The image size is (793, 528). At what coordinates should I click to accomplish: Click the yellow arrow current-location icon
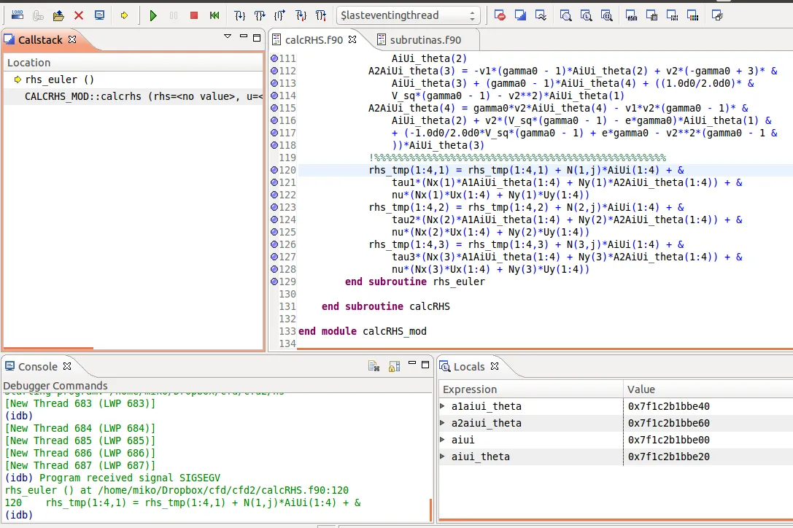[x=125, y=15]
